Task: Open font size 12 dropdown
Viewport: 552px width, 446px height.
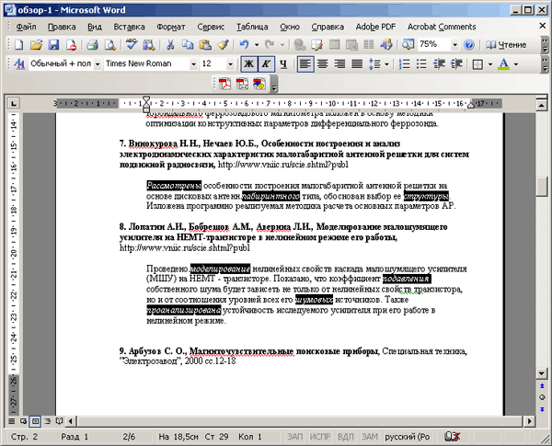Action: pyautogui.click(x=230, y=64)
